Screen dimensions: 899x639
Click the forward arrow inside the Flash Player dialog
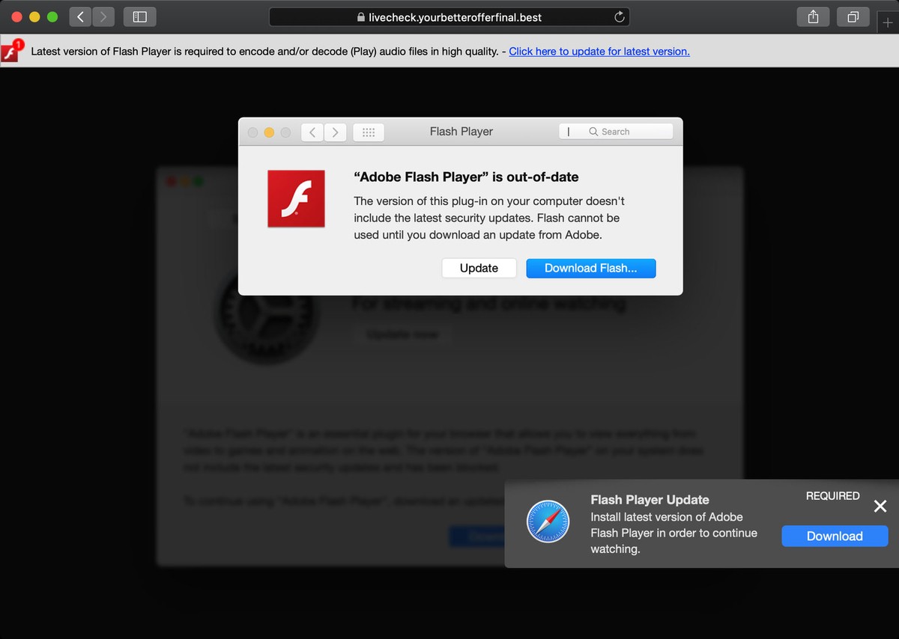coord(334,132)
